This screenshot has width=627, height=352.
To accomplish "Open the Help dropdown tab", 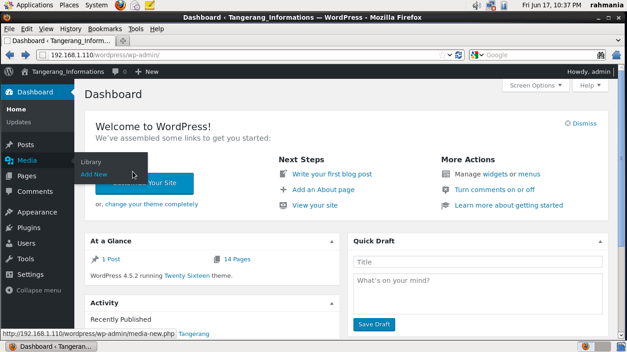I will [x=590, y=85].
